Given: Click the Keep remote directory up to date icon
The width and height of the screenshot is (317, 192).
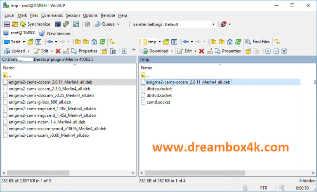Looking at the screenshot, I should [x=76, y=24].
